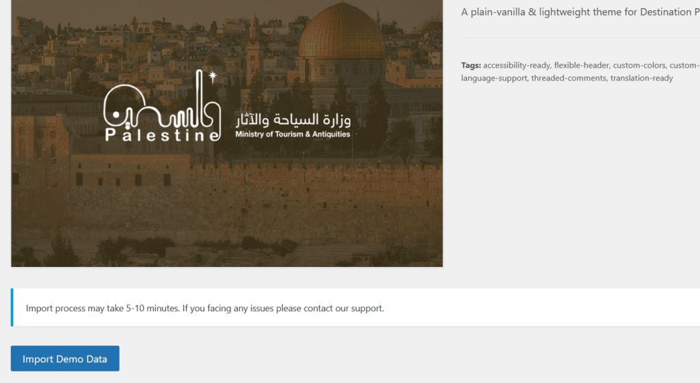Click the blue accent bar of notice
This screenshot has height=383, width=700.
(x=12, y=307)
